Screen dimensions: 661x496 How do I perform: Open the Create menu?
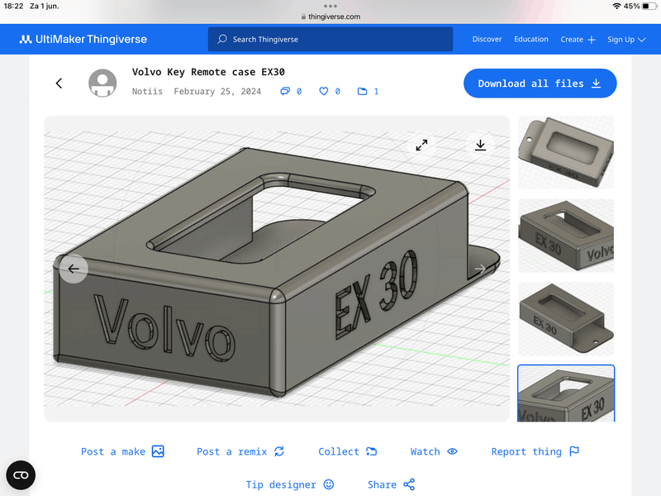578,39
